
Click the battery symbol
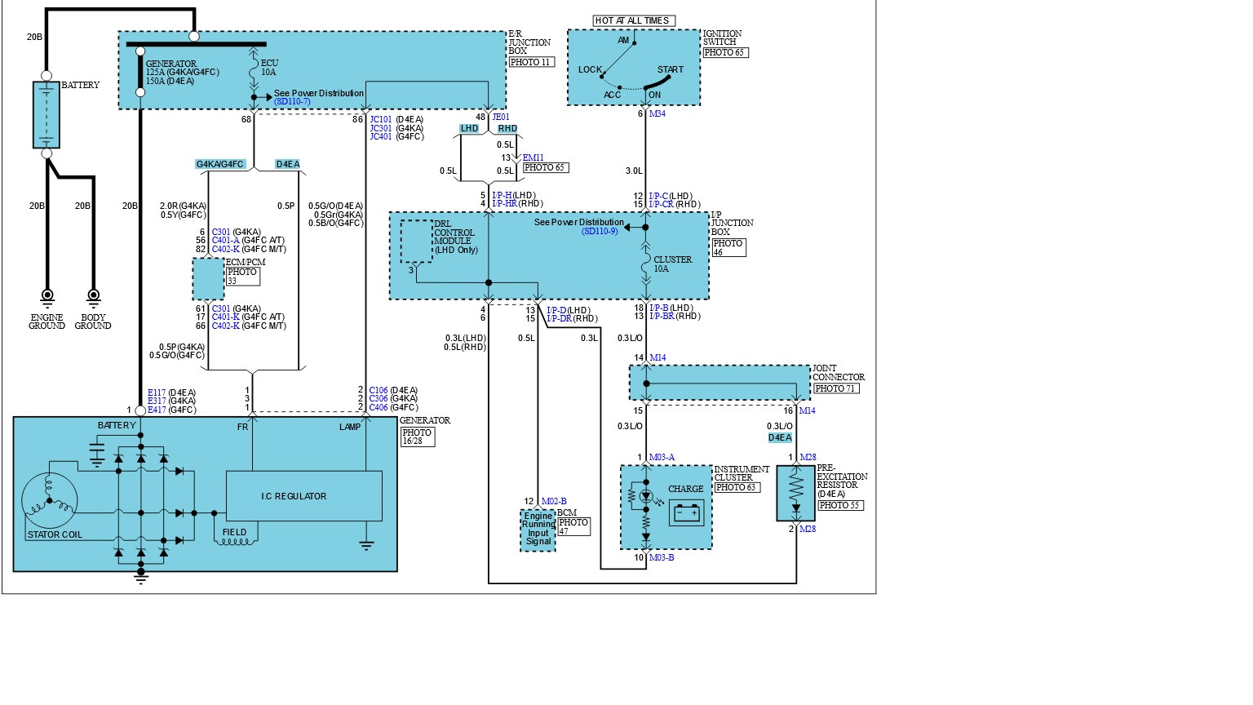click(x=46, y=114)
